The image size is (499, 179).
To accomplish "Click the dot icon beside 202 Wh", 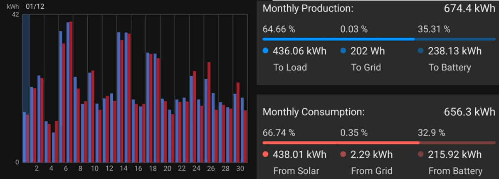I will click(343, 51).
